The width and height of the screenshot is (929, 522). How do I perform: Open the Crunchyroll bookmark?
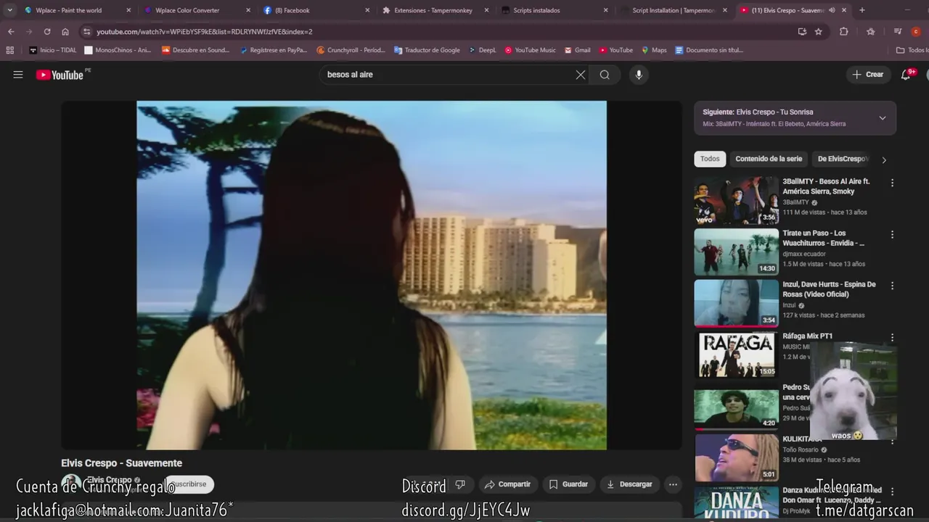coord(351,50)
